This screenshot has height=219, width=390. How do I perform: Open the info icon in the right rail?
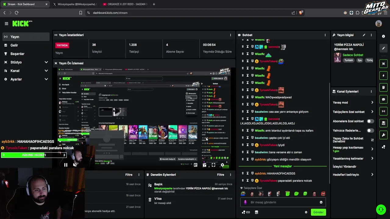point(383,36)
